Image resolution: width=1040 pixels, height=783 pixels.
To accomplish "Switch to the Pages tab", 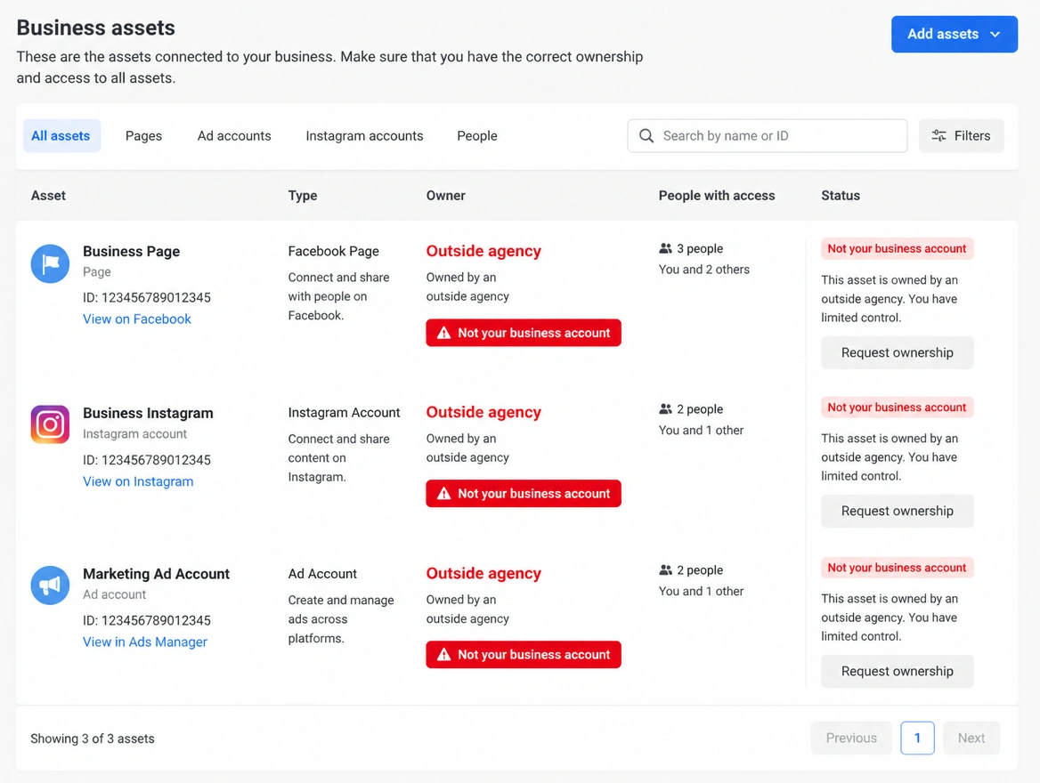I will coord(143,136).
